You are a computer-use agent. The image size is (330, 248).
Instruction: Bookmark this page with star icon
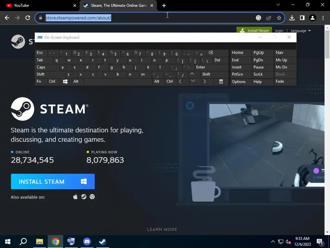279,18
